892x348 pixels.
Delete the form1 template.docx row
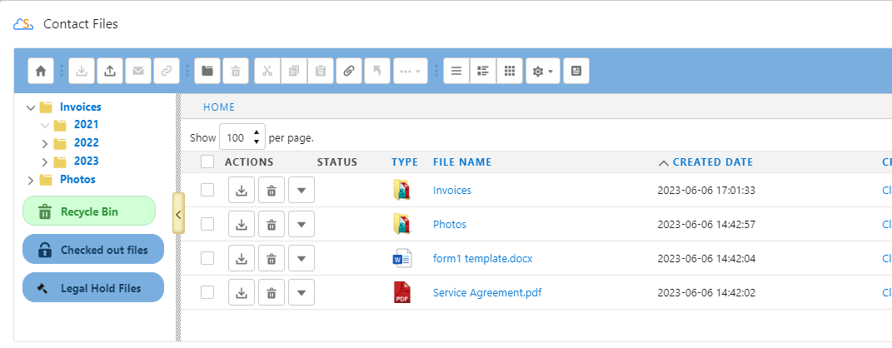click(x=271, y=259)
